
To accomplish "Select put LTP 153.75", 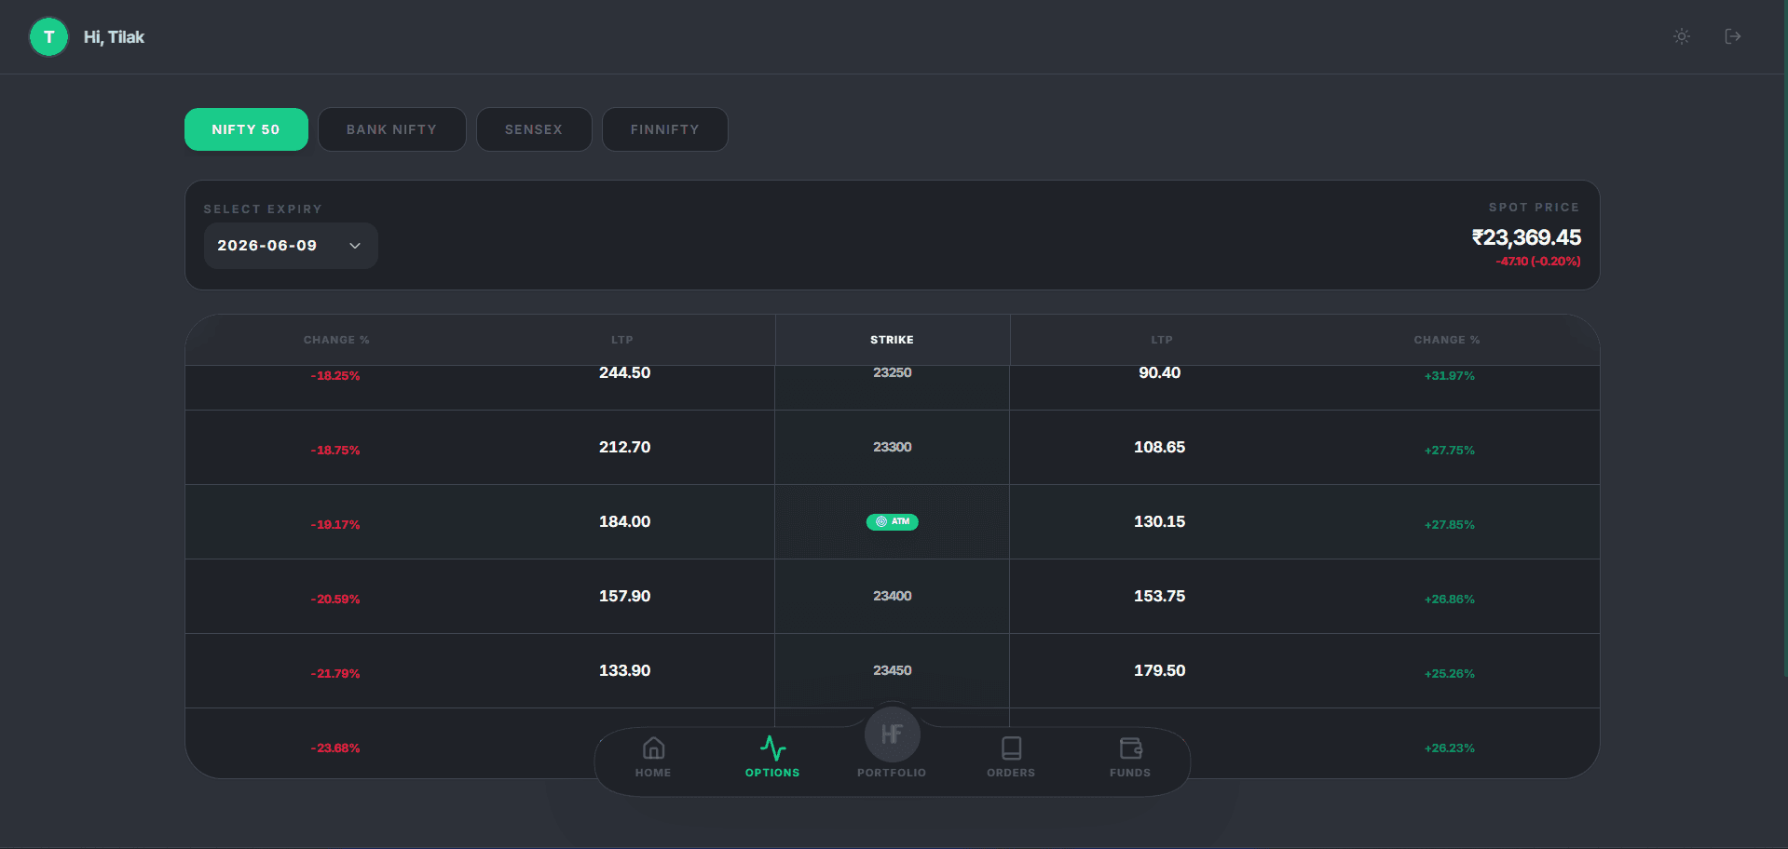I will click(x=1159, y=596).
